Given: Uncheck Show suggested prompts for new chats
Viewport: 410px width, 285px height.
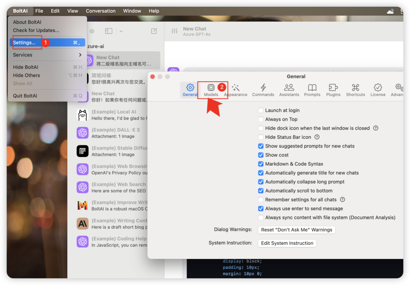Looking at the screenshot, I should point(261,146).
